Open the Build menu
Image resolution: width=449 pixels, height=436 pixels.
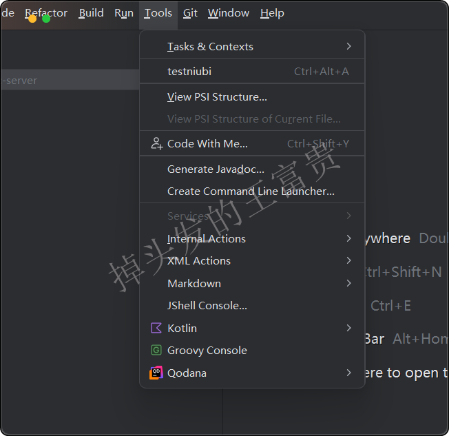[91, 13]
